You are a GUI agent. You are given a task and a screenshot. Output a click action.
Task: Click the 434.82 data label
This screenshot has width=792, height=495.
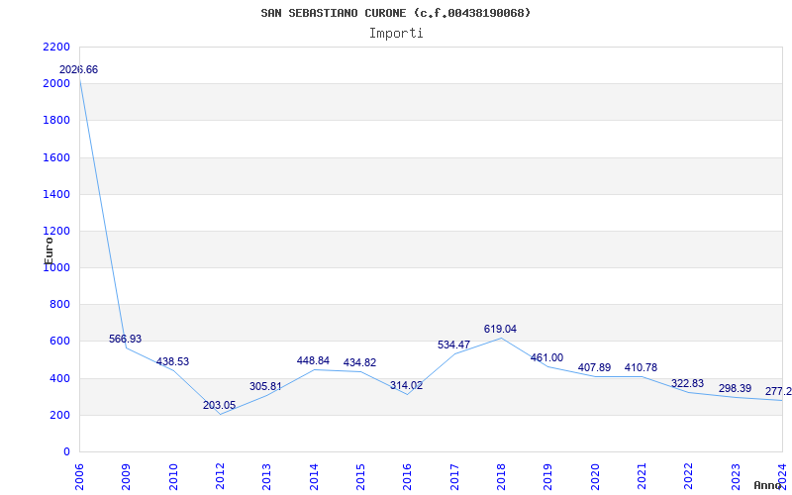point(359,363)
